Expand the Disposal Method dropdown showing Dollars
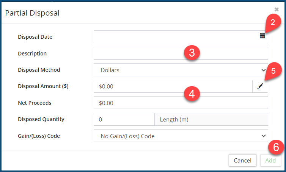The height and width of the screenshot is (172, 286). (x=181, y=70)
